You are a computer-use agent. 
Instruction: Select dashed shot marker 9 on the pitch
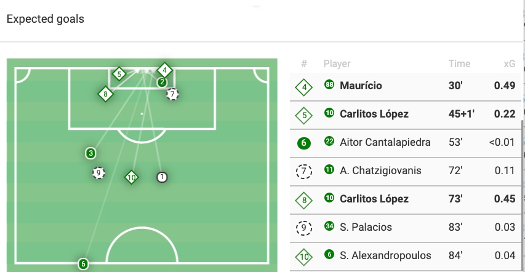pos(98,173)
